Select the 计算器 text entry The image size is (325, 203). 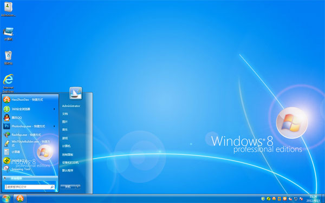[x=16, y=152]
